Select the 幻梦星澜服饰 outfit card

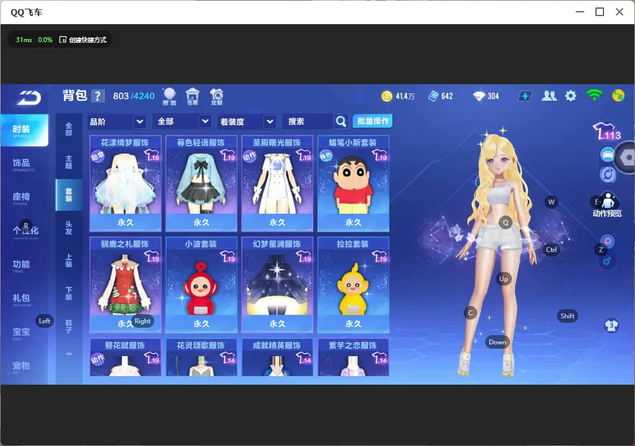[x=277, y=284]
